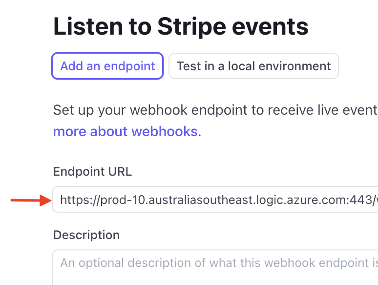The image size is (378, 285).
Task: Select the Add an endpoint tab
Action: [107, 66]
